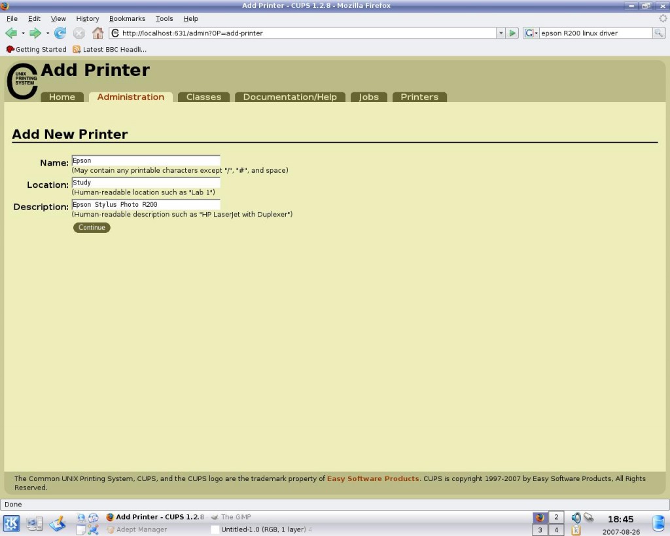Switch to virtual desktop 4

(556, 530)
